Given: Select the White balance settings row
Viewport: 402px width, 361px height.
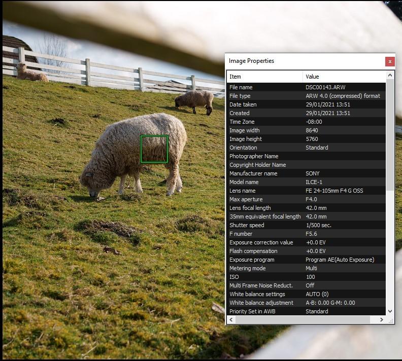Looking at the screenshot, I should (306, 294).
